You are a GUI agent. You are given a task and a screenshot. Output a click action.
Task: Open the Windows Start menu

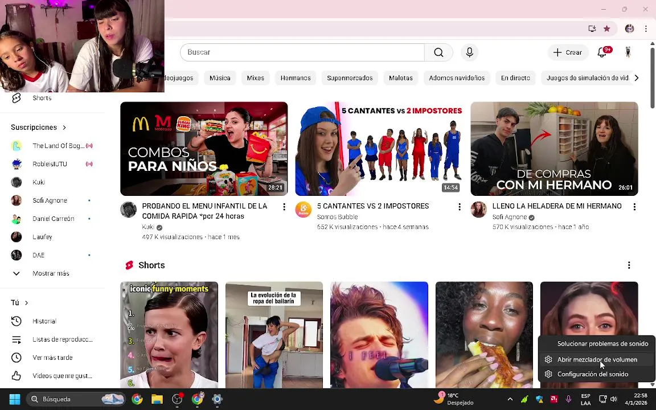click(15, 399)
